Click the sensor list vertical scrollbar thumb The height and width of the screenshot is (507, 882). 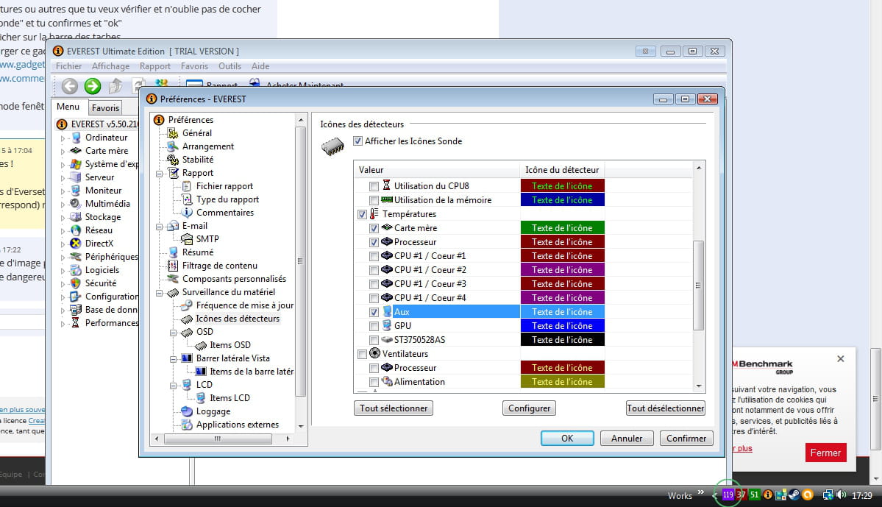699,286
